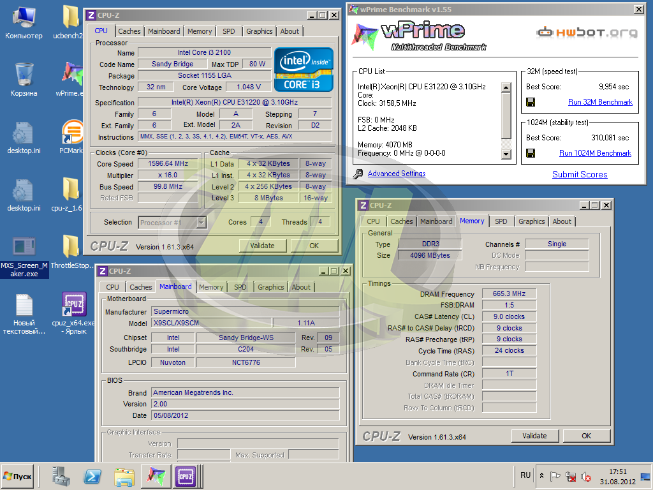The height and width of the screenshot is (490, 653).
Task: Show hidden tray icons arrow
Action: click(x=542, y=475)
